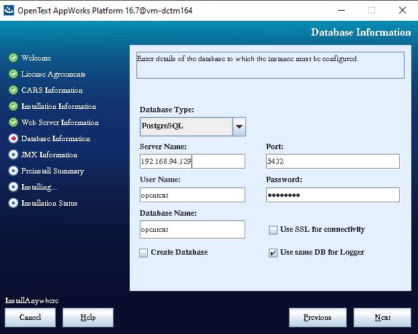The height and width of the screenshot is (334, 418).
Task: Focus the Password input field
Action: point(333,195)
